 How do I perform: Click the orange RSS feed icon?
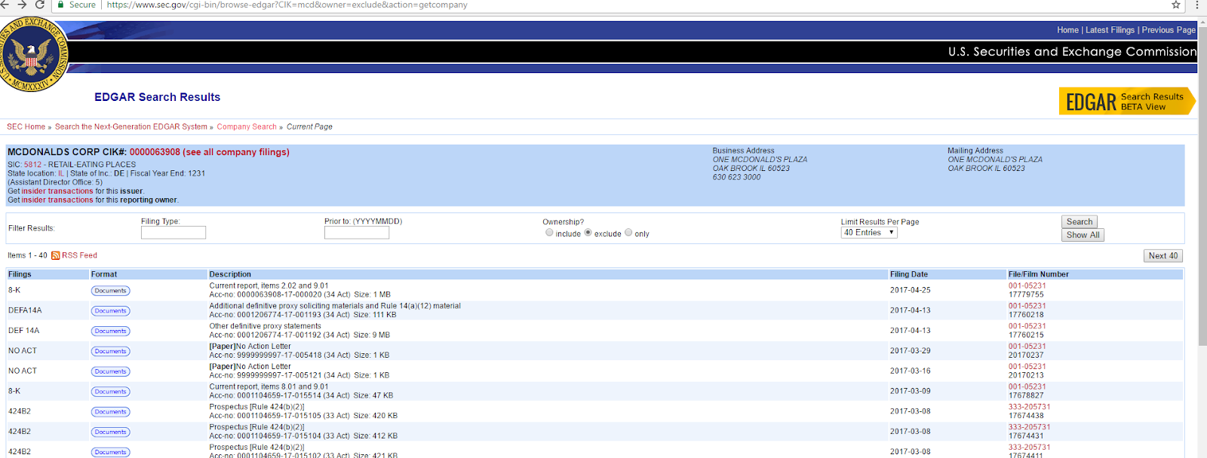55,255
